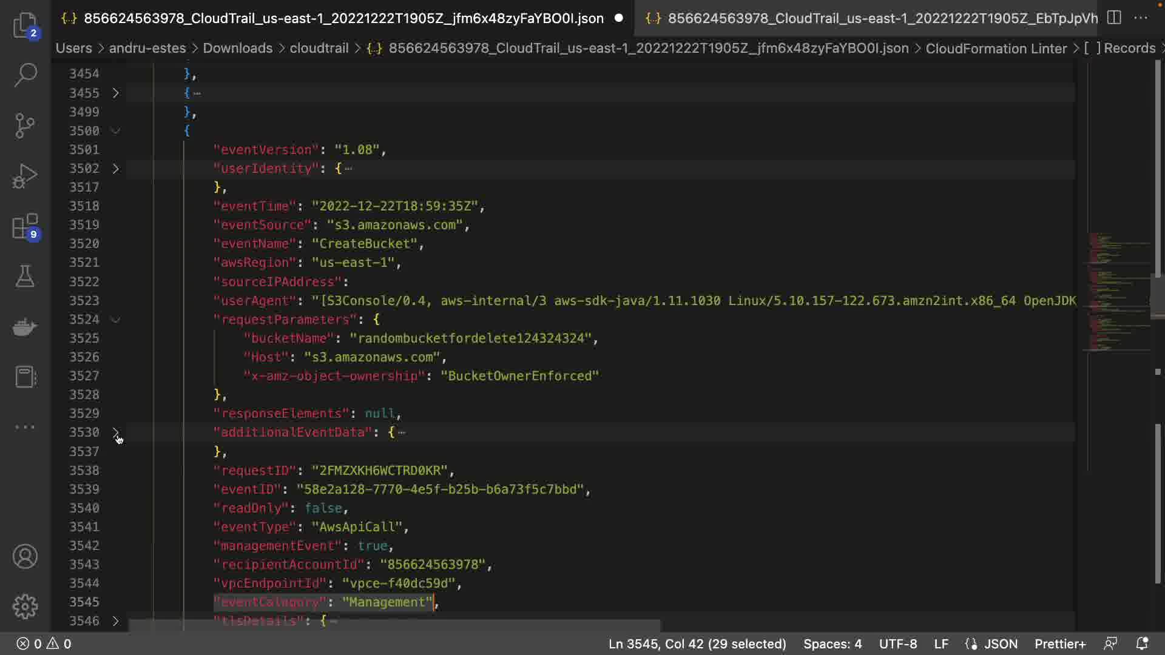Open the Source Control view
Screen dimensions: 1165x655
[x=25, y=126]
